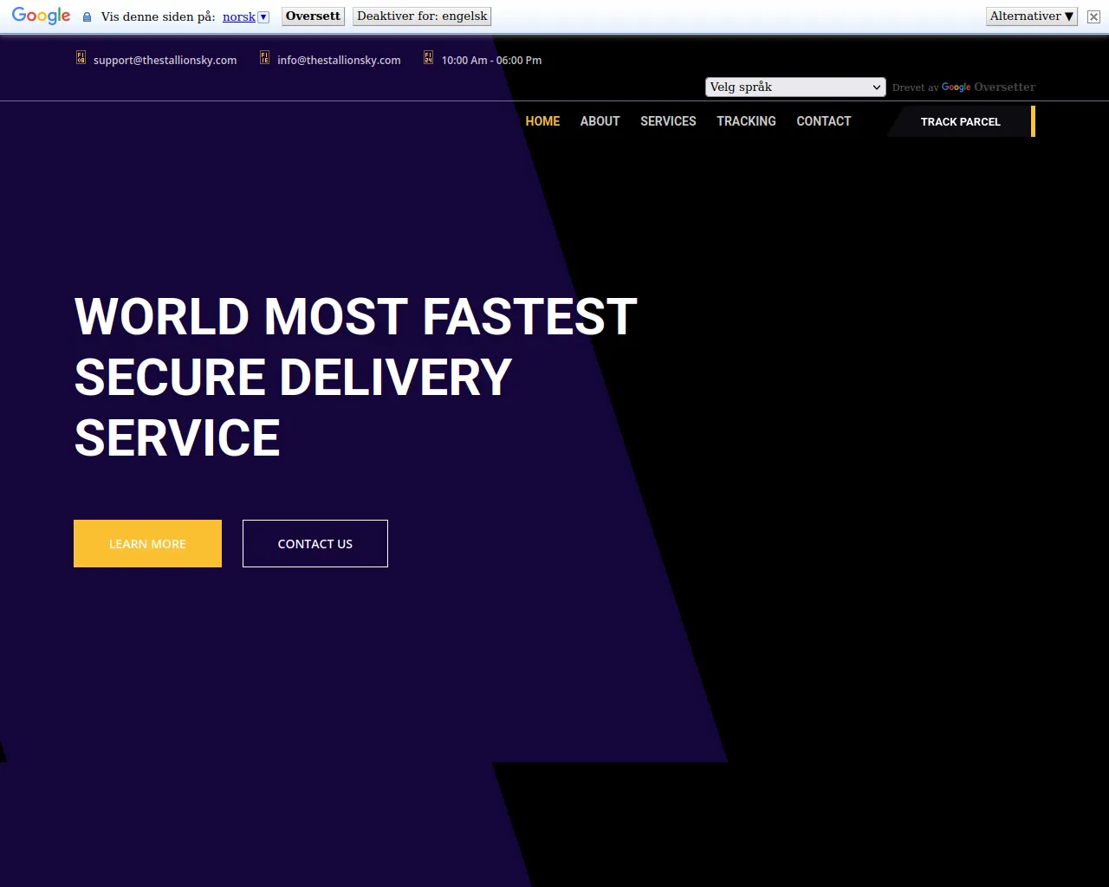The height and width of the screenshot is (887, 1109).
Task: Open the Alternativer options menu
Action: coord(1032,16)
